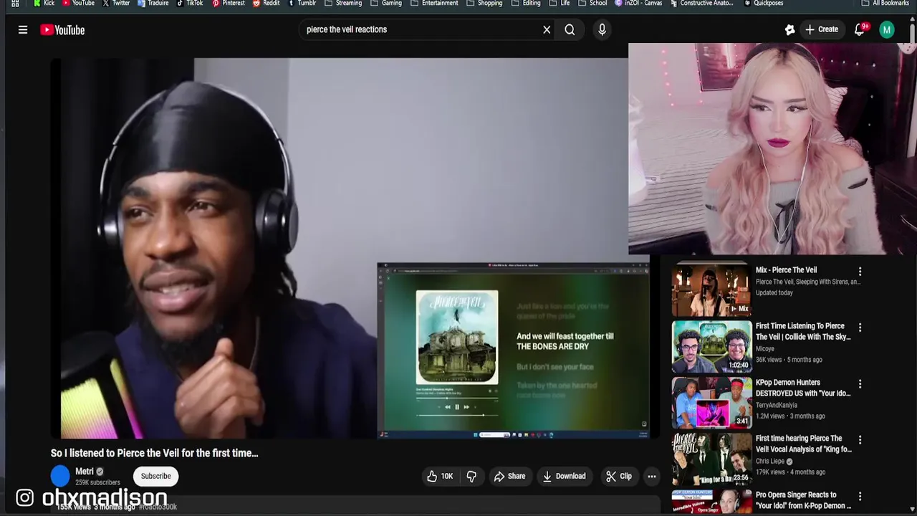Expand the Shopping bookmarks folder
The height and width of the screenshot is (516, 917).
pyautogui.click(x=484, y=4)
